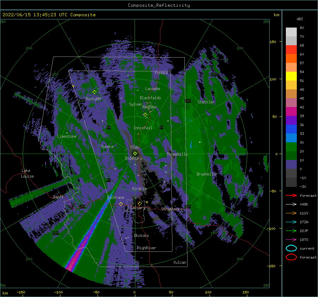The width and height of the screenshot is (318, 297).
Task: Click the Cochrane city label
Action: pyautogui.click(x=116, y=197)
